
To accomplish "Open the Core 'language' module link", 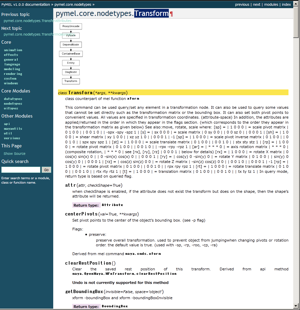I will (12, 64).
